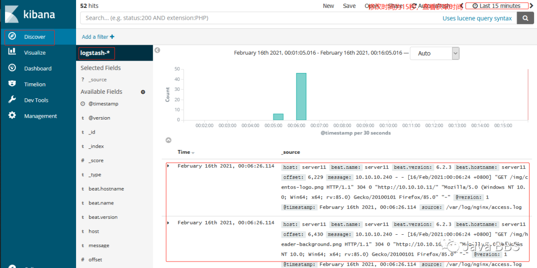The height and width of the screenshot is (268, 537).
Task: Click the Time column sort arrow
Action: point(193,153)
